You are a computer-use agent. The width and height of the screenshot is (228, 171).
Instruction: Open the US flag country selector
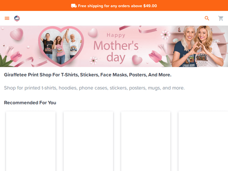(17, 19)
